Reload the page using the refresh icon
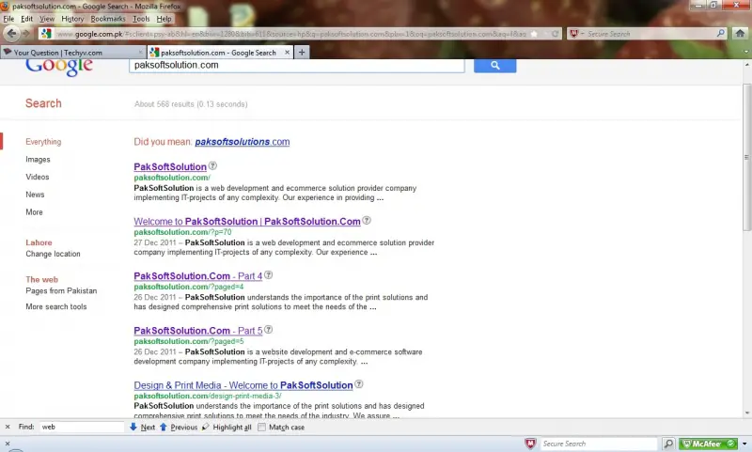752x452 pixels. tap(555, 34)
